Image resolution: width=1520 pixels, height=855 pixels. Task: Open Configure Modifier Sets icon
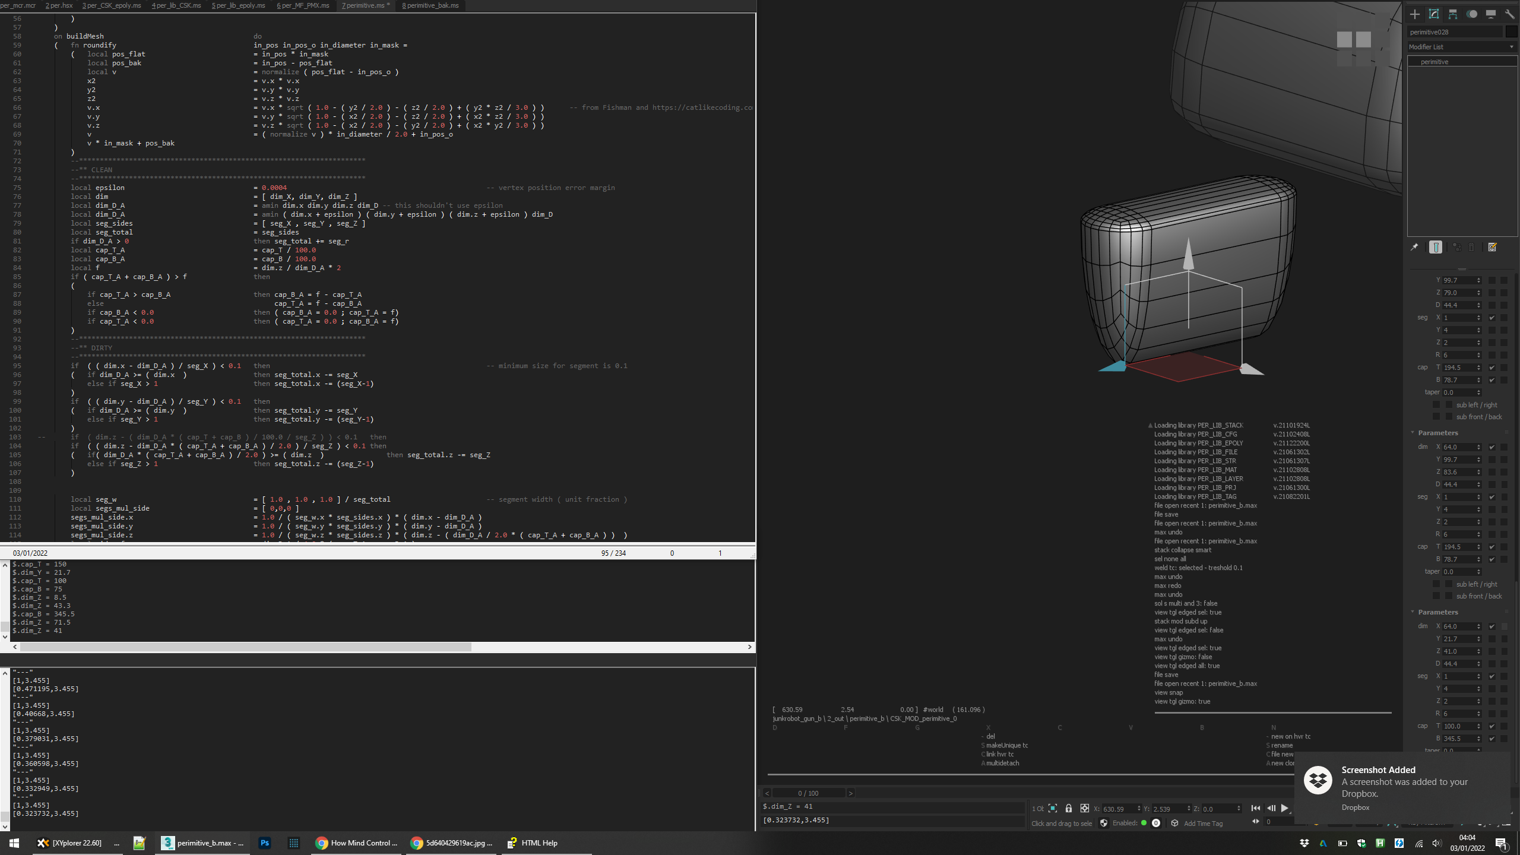(x=1493, y=247)
